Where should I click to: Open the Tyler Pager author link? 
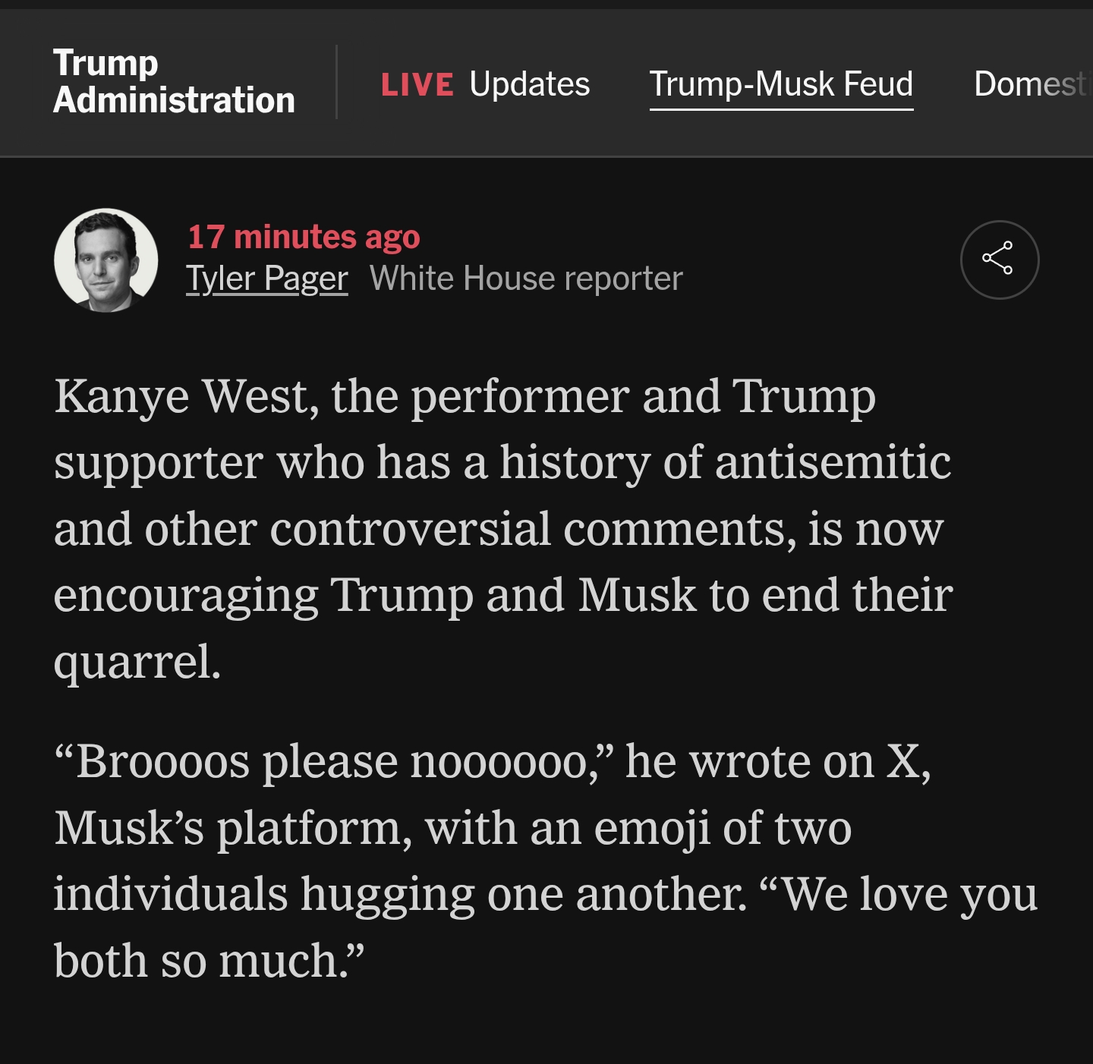(266, 279)
